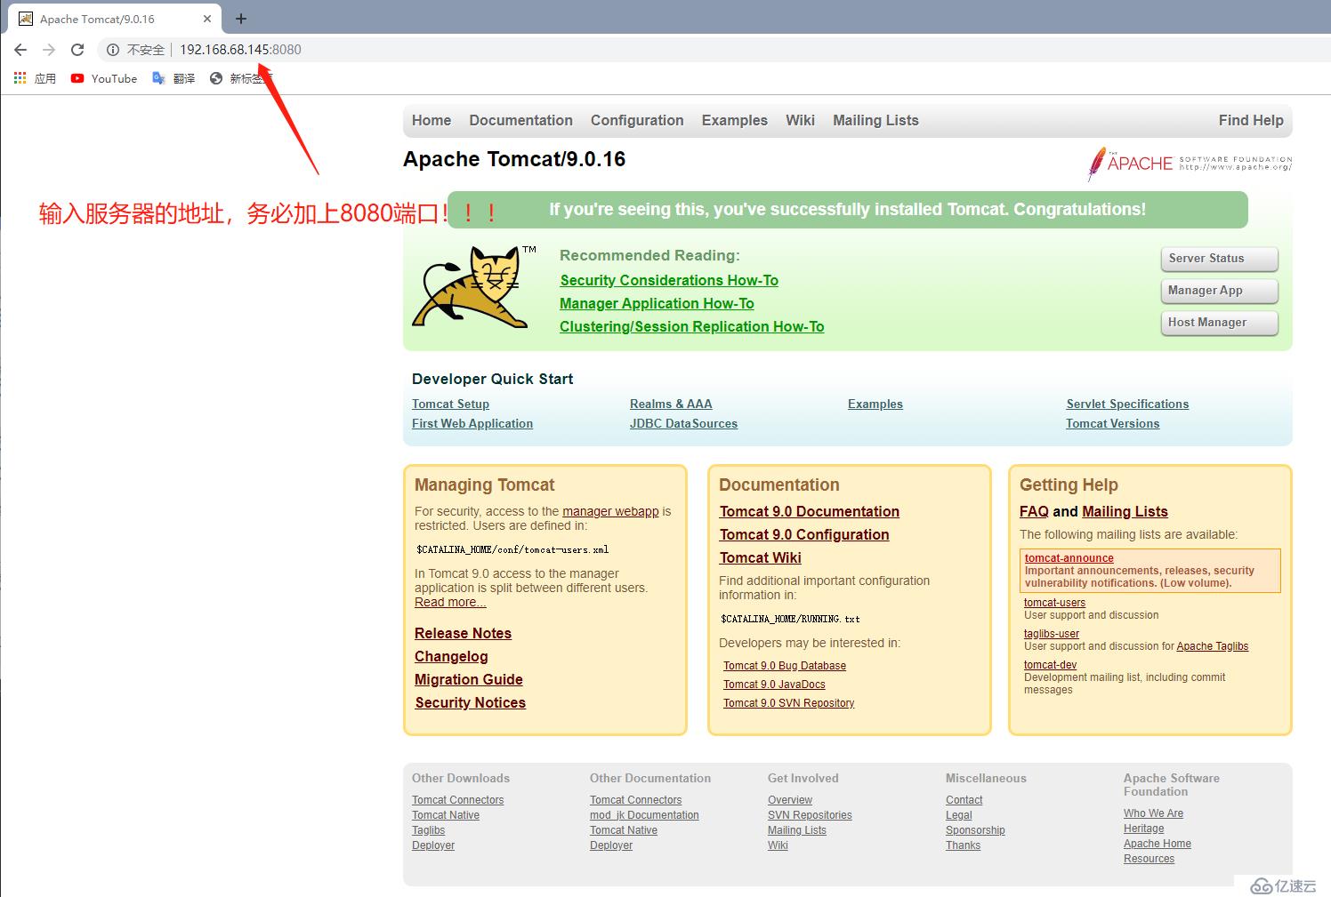This screenshot has height=897, width=1331.
Task: Open Tomcat Versions link
Action: [x=1112, y=423]
